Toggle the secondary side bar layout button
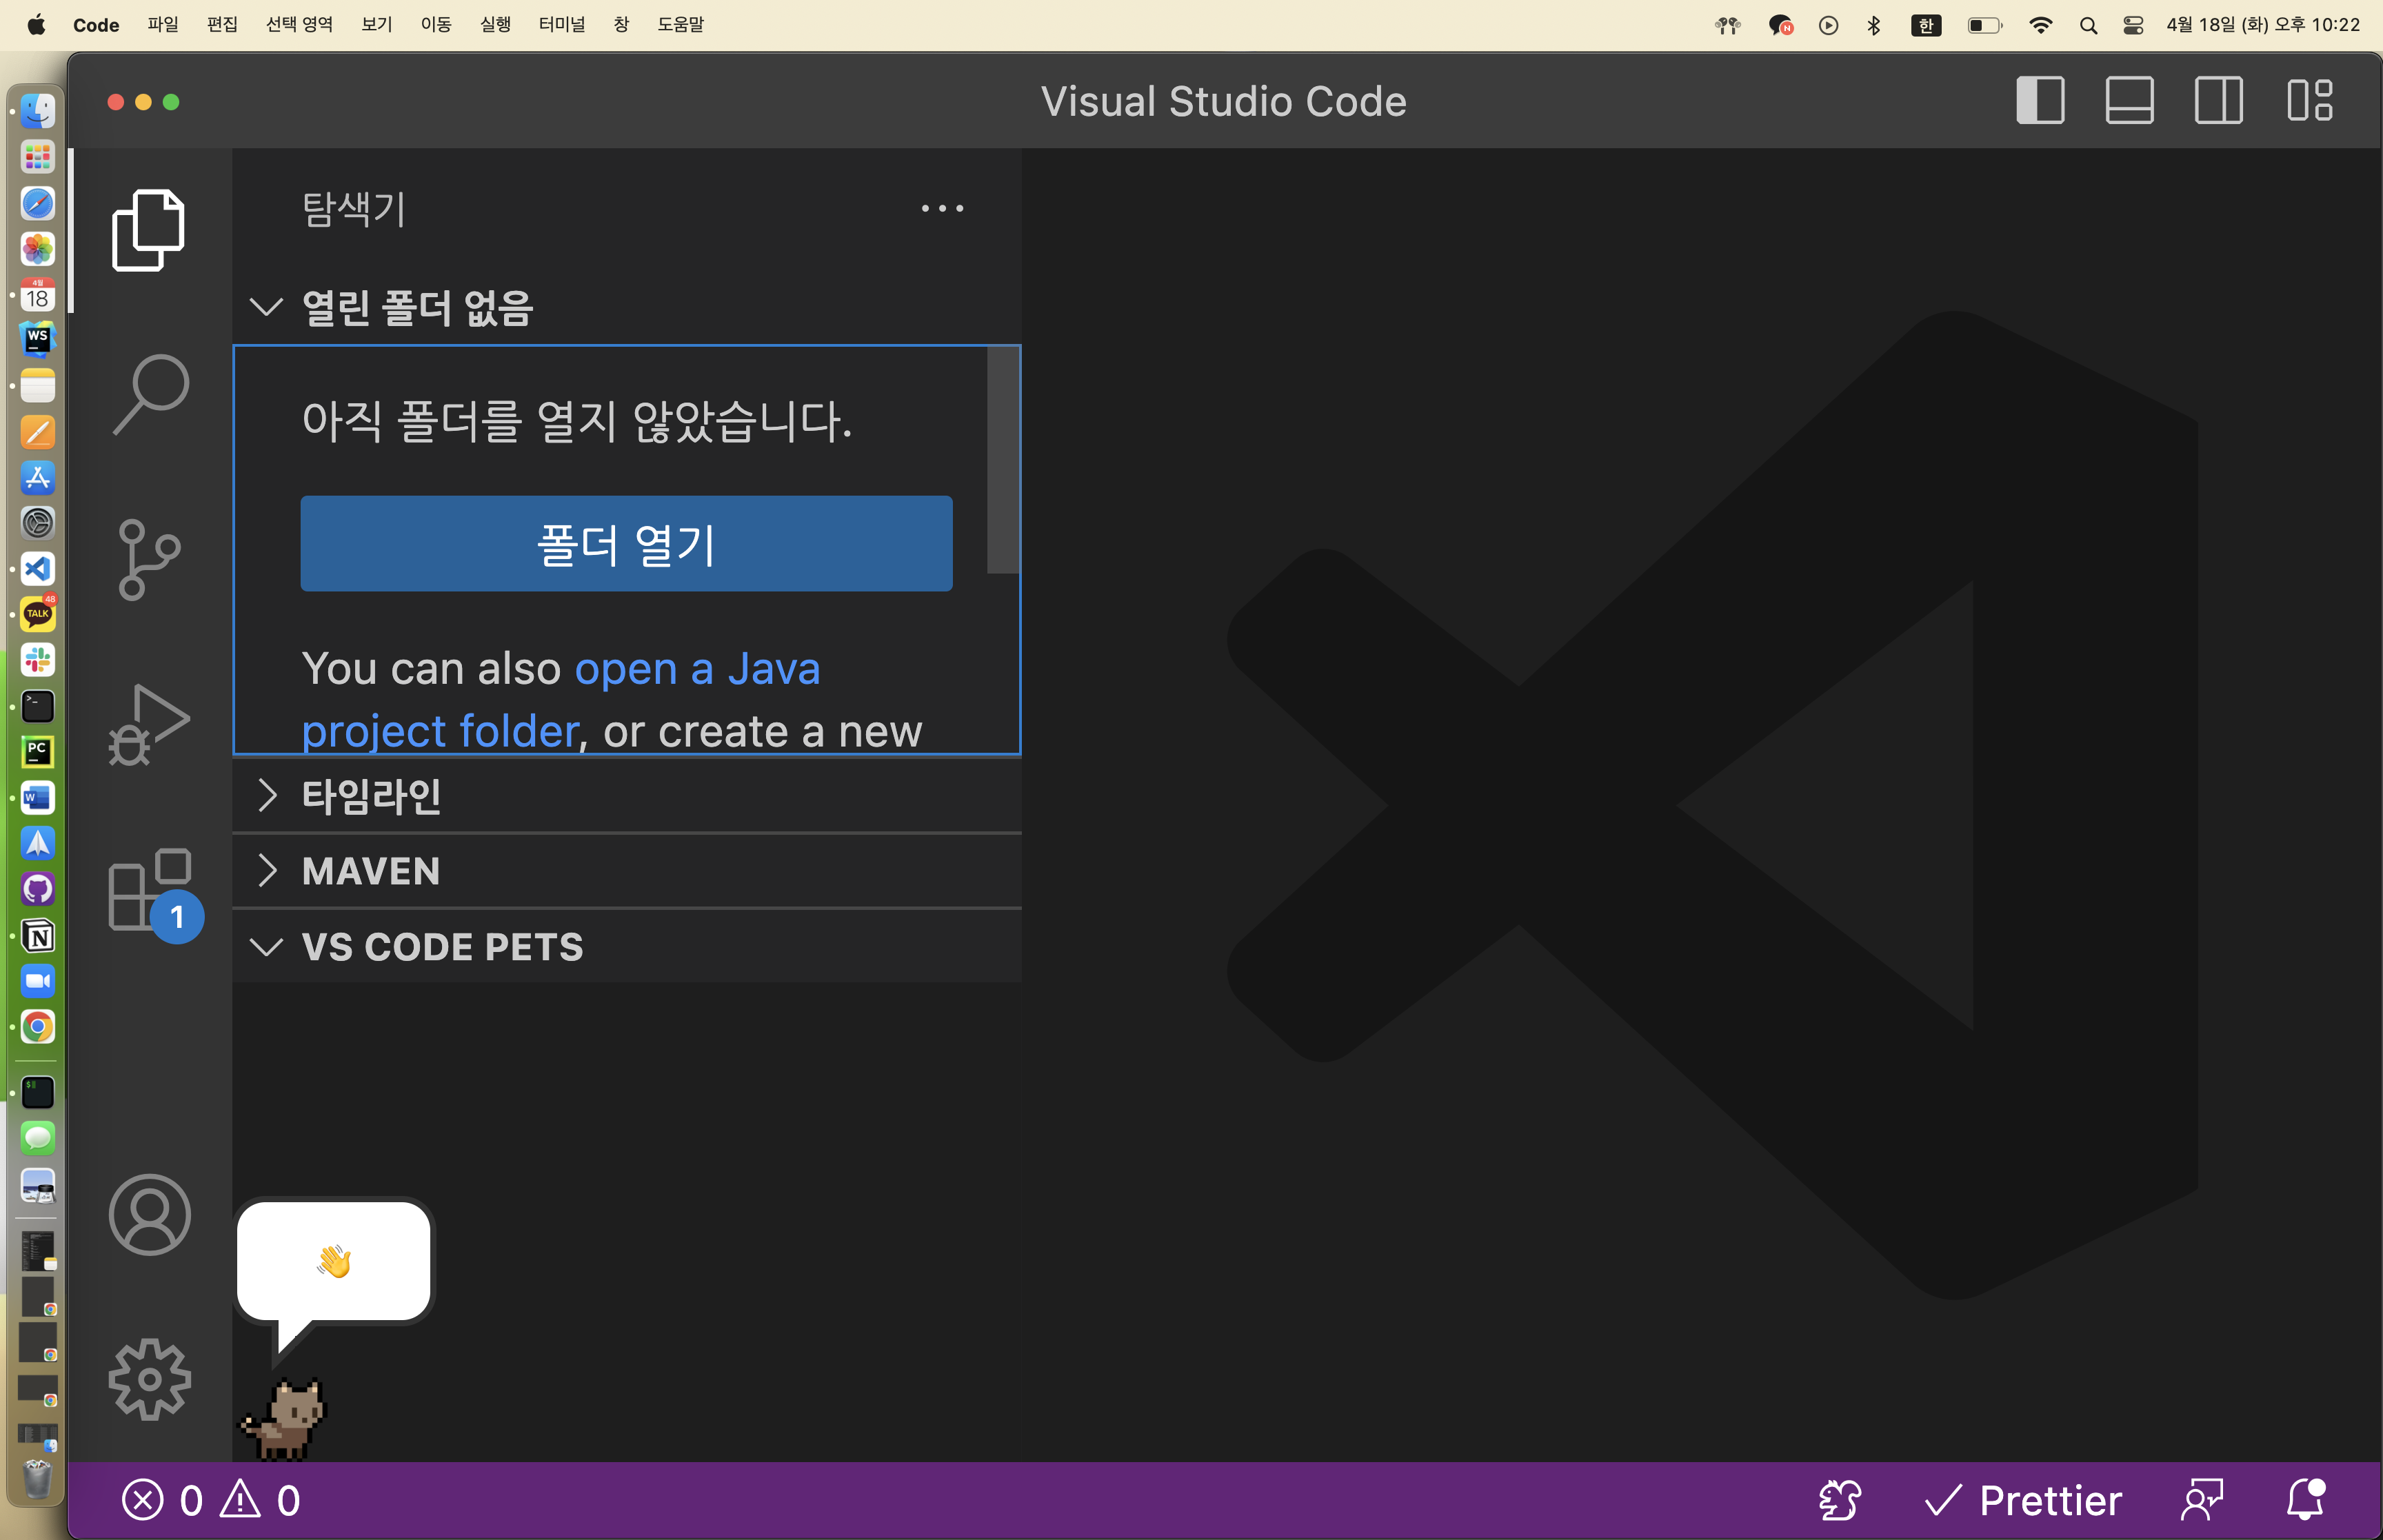 [x=2218, y=101]
